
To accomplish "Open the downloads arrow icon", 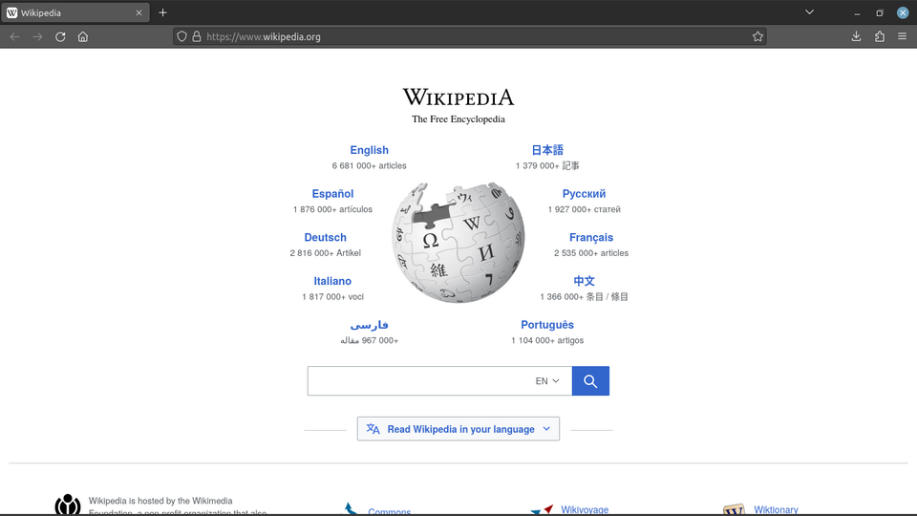I will click(x=856, y=36).
